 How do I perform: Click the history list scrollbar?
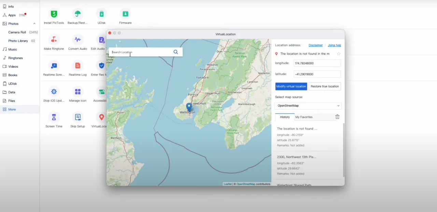(x=343, y=150)
